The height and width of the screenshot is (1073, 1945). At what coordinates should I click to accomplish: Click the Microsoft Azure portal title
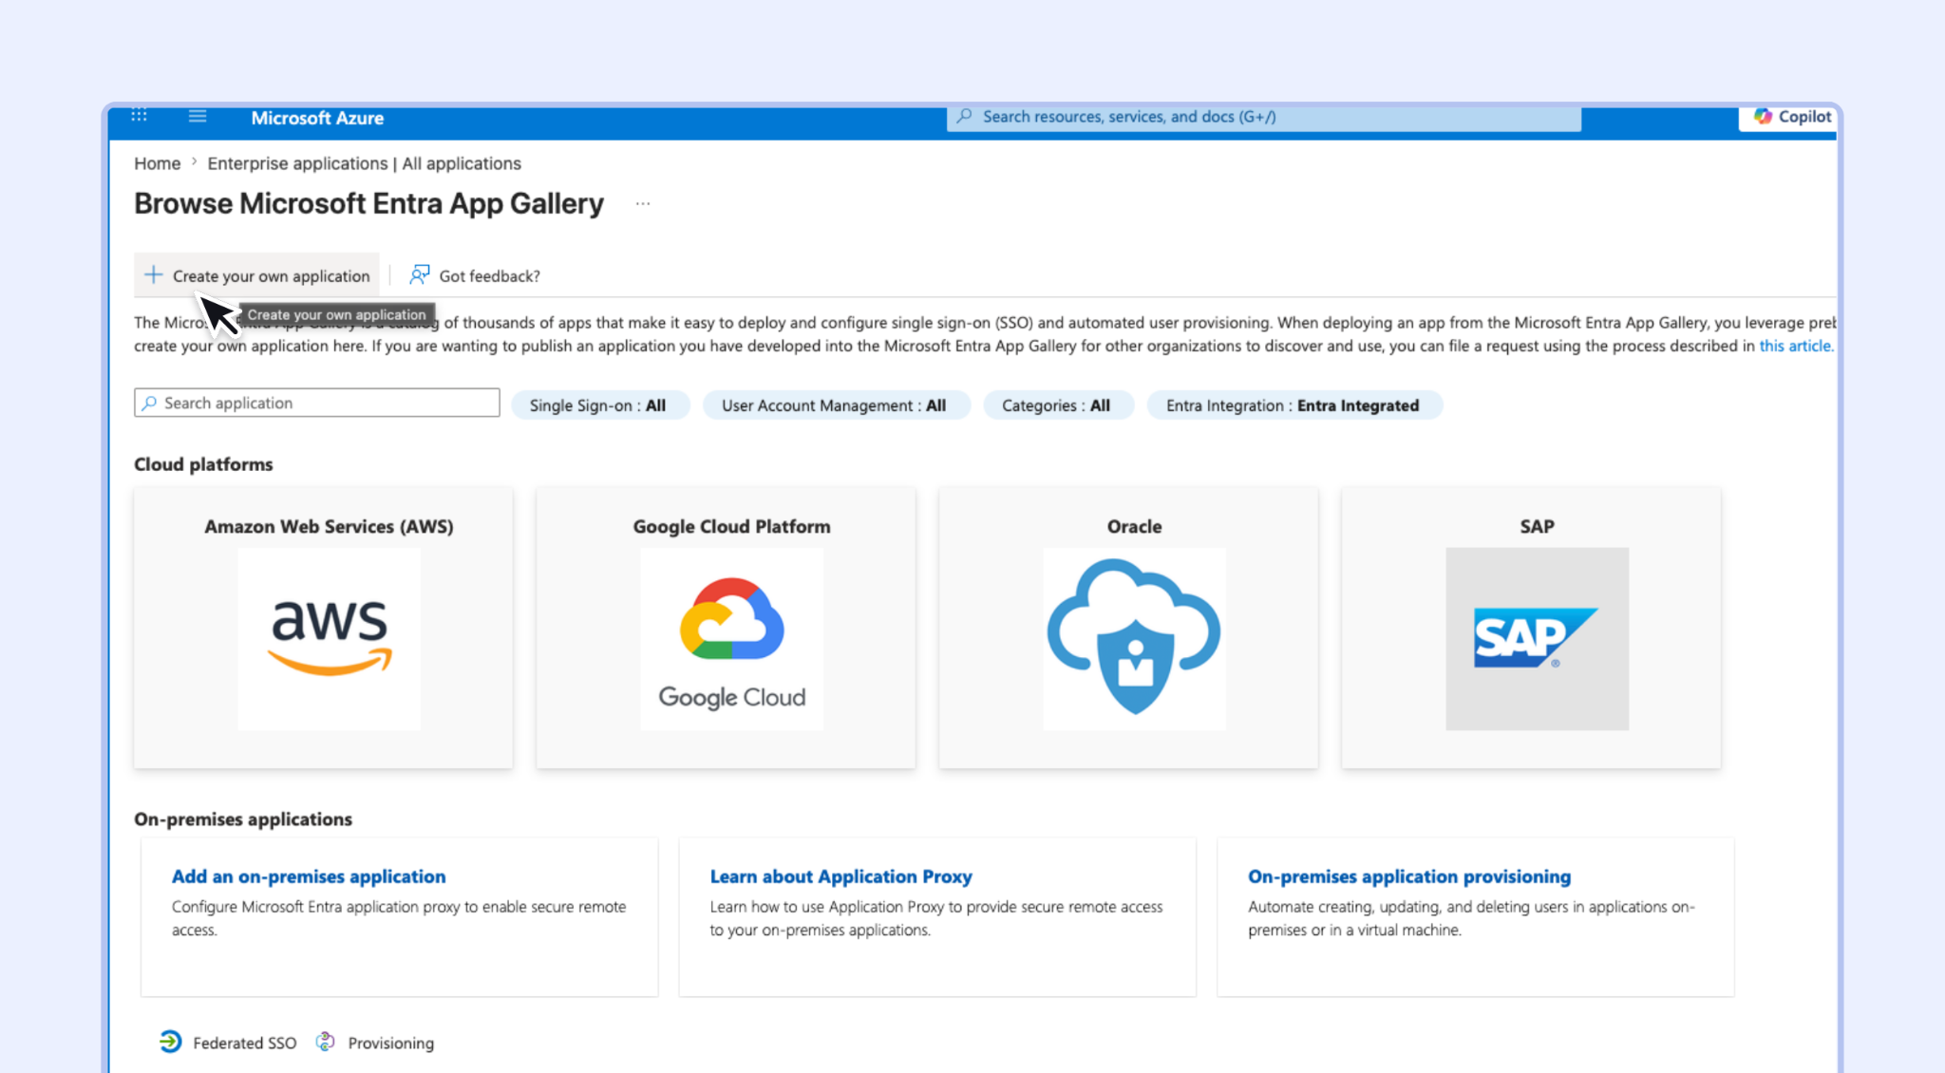click(317, 118)
